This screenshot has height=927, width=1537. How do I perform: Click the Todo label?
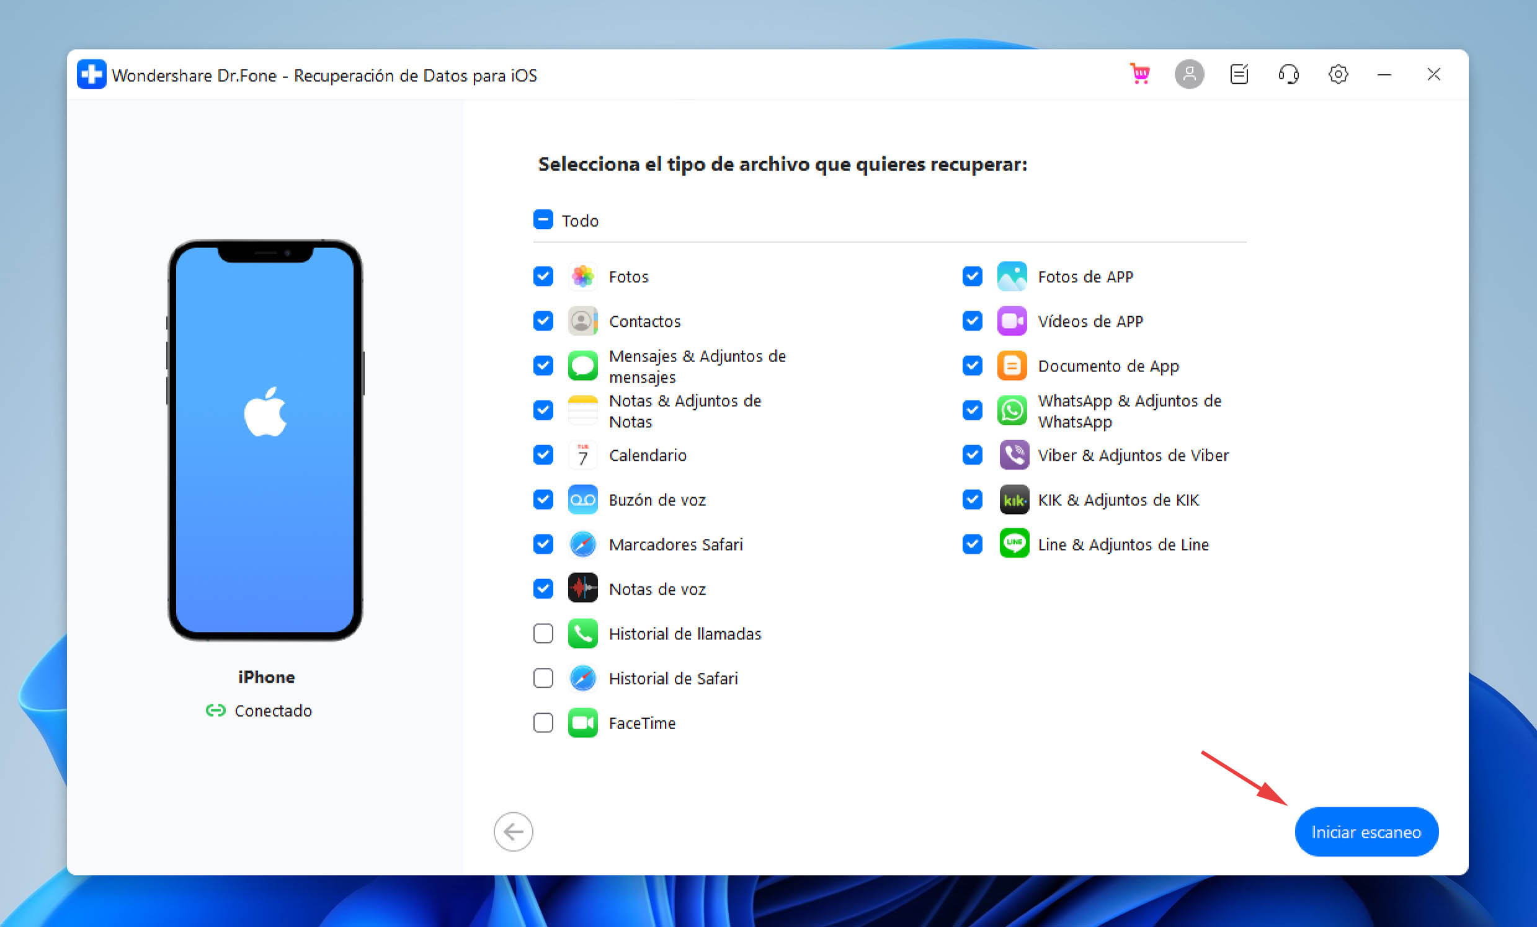pos(580,221)
